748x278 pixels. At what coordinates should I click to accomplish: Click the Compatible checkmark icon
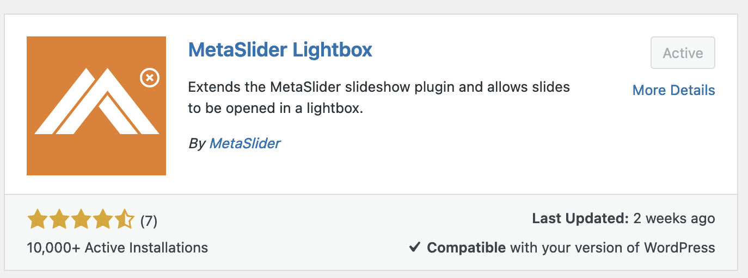click(x=414, y=248)
